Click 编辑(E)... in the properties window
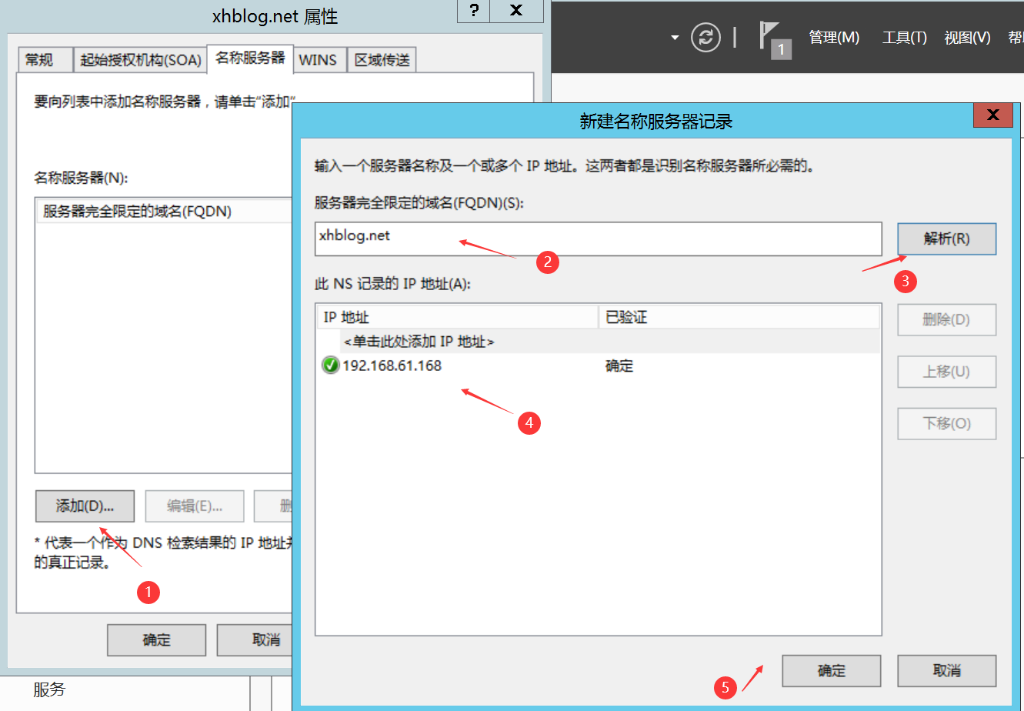This screenshot has width=1024, height=711. pos(195,506)
